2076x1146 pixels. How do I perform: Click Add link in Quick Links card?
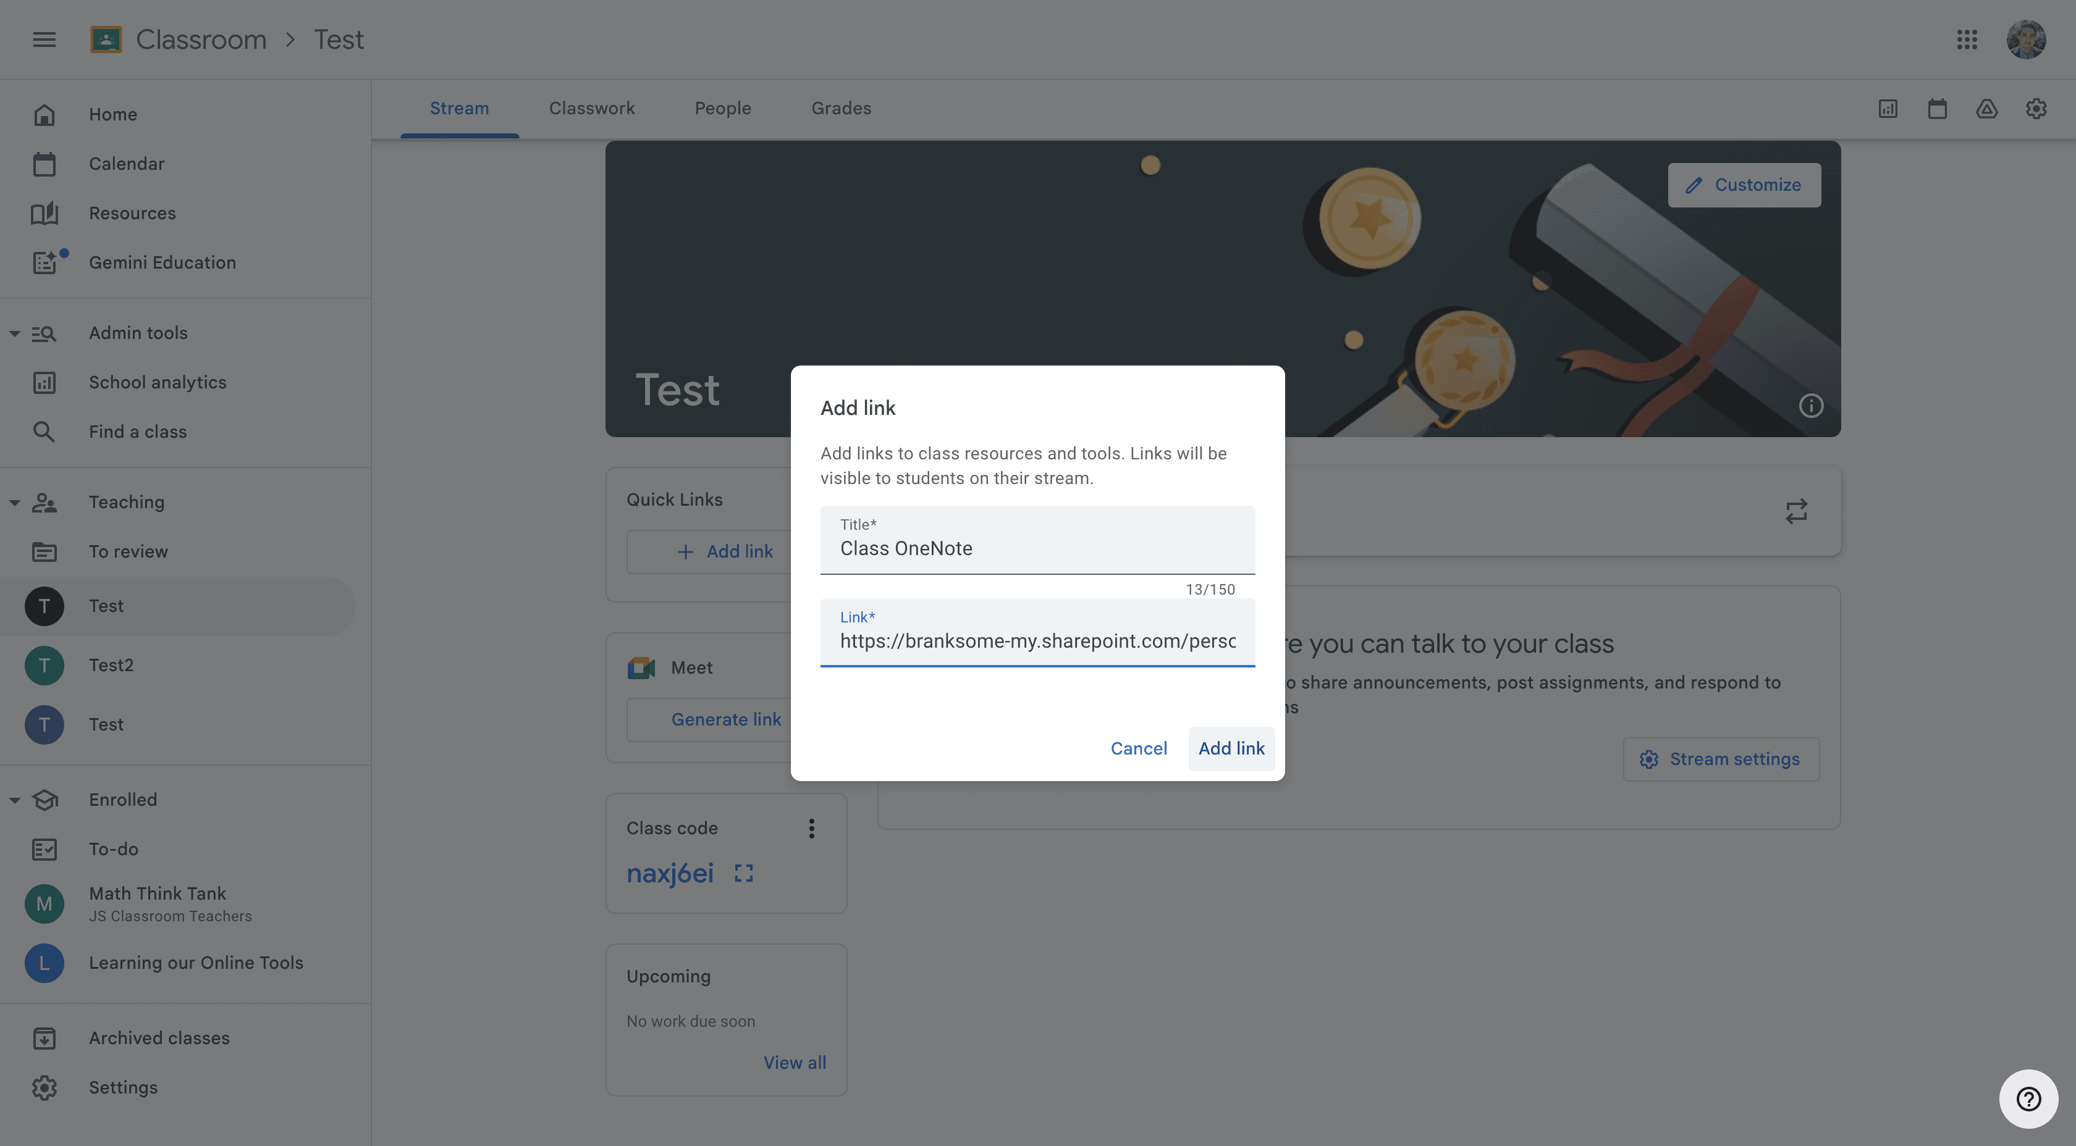click(x=725, y=551)
